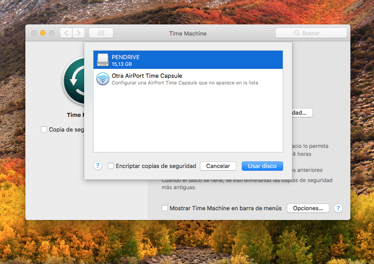374x264 pixels.
Task: Choose the Otra AirPort Time Capsule entry
Action: coord(188,79)
